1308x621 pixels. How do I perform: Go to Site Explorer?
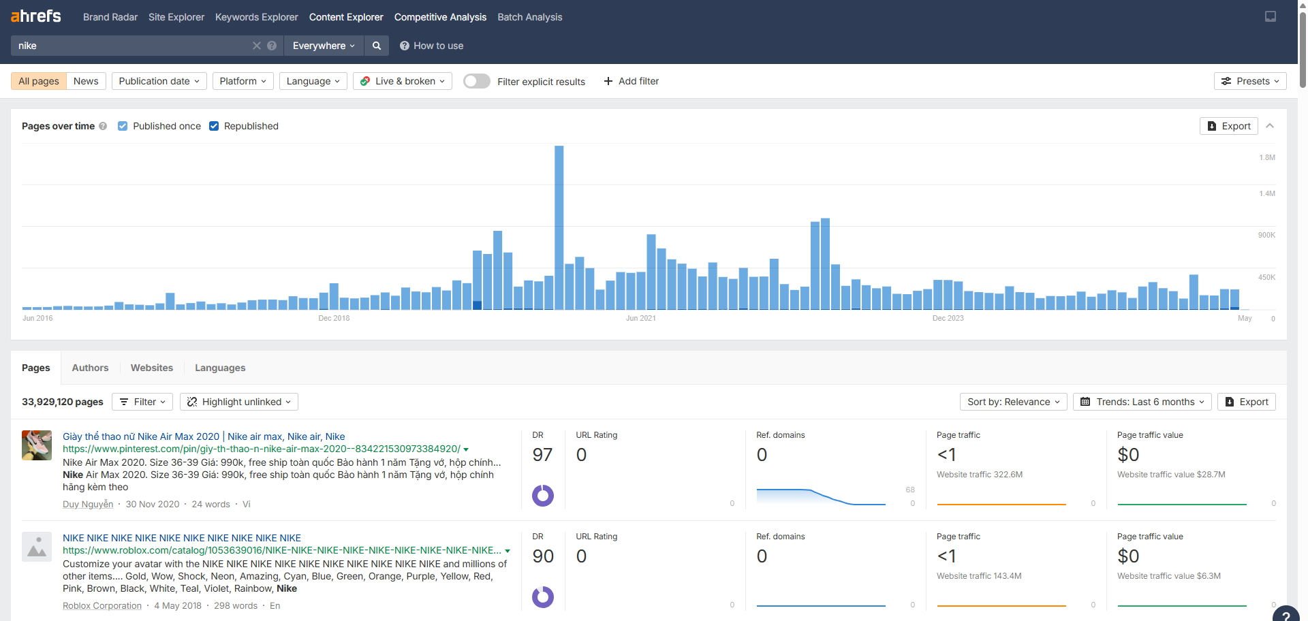pos(176,17)
